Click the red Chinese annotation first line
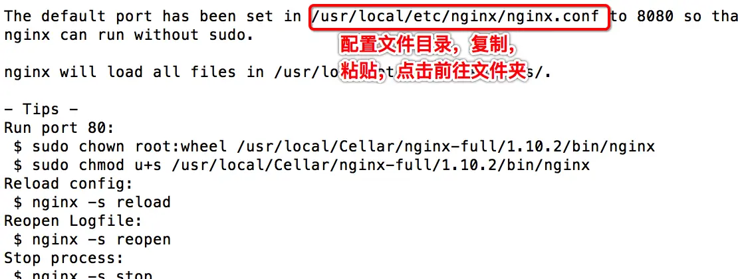738x279 pixels. 427,46
